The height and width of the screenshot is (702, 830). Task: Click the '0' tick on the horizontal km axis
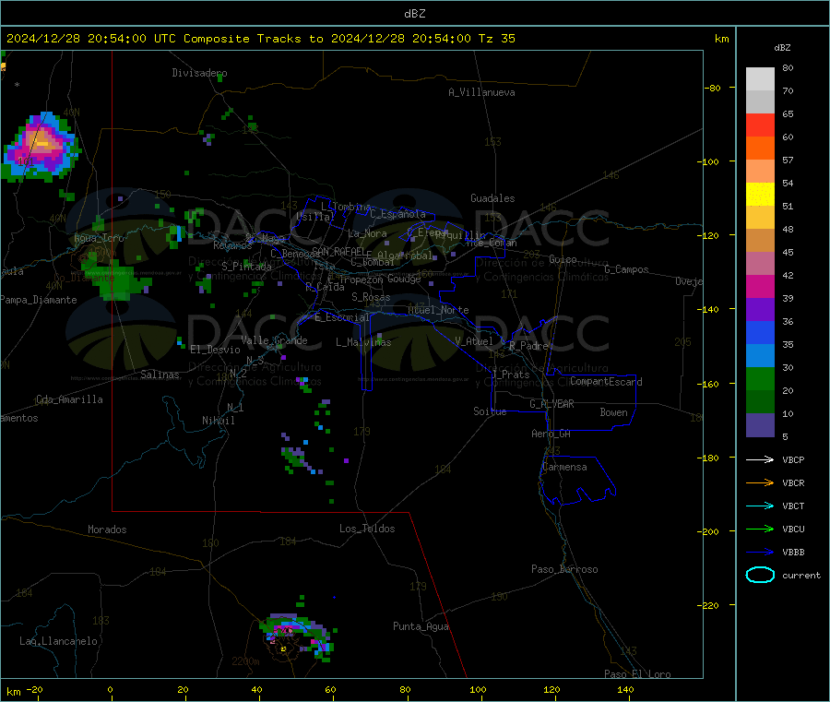click(x=110, y=689)
